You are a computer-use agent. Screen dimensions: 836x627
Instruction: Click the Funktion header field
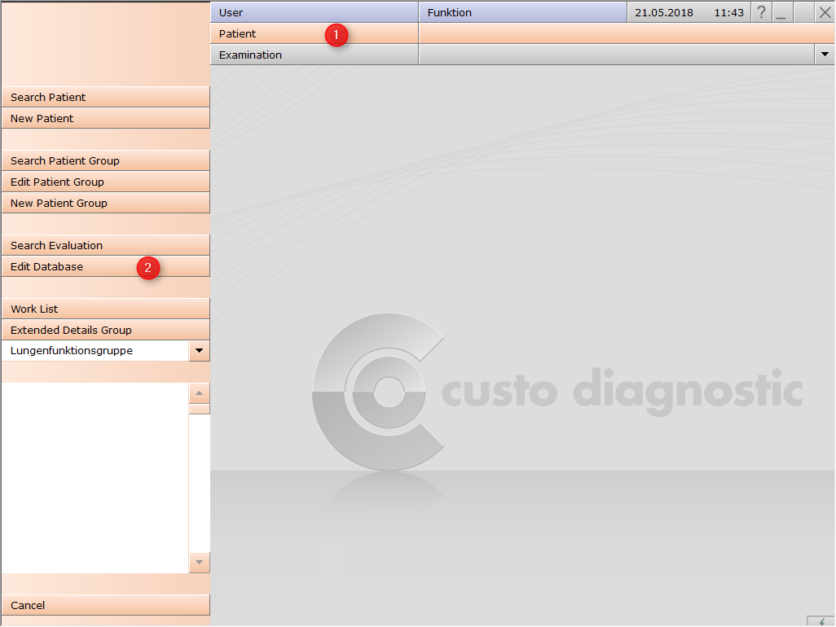[x=522, y=12]
